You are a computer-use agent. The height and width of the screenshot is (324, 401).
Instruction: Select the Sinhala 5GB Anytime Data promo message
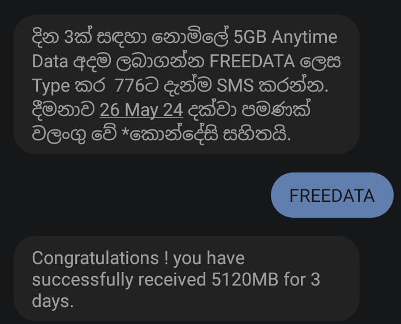[x=187, y=85]
